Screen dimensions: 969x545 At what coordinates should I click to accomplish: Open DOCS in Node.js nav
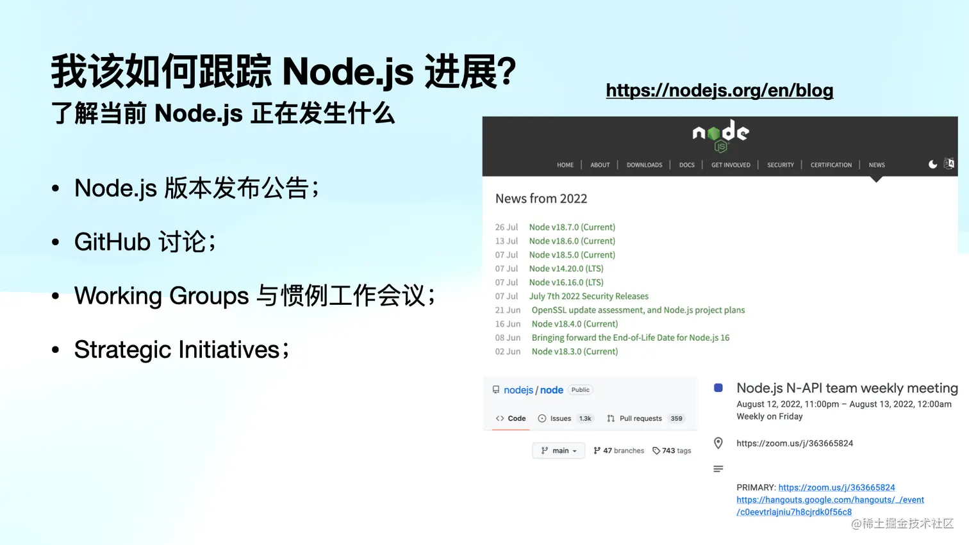686,165
